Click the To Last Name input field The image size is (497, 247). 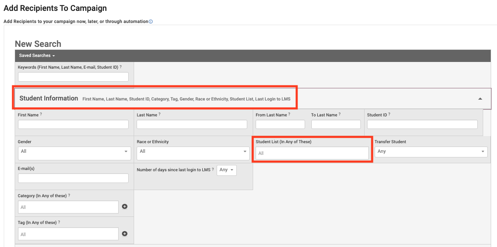pos(336,124)
